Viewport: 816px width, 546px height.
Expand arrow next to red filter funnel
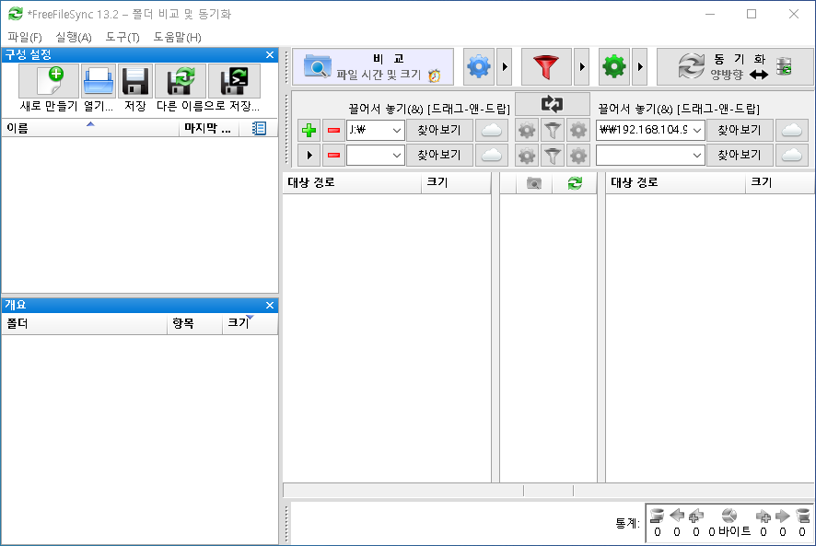[582, 66]
